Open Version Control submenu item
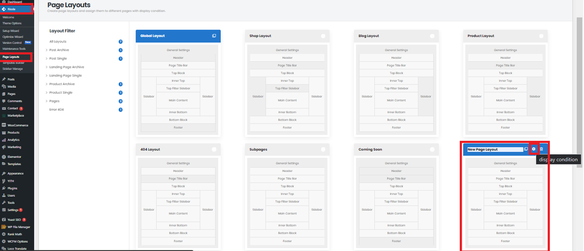This screenshot has height=251, width=584. pyautogui.click(x=12, y=43)
